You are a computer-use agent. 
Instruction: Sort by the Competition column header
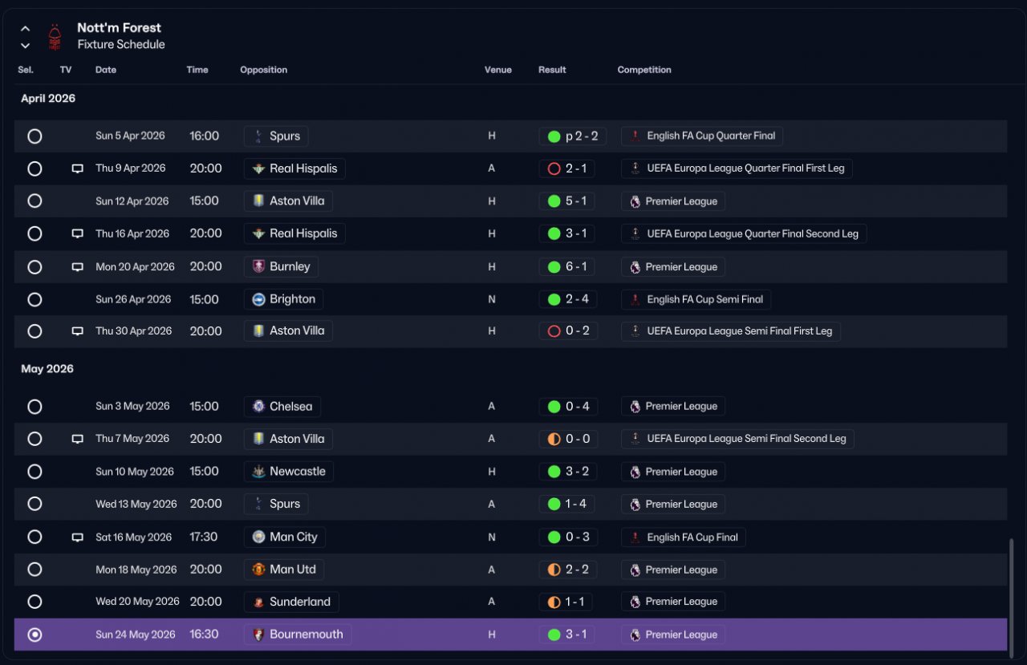[644, 70]
